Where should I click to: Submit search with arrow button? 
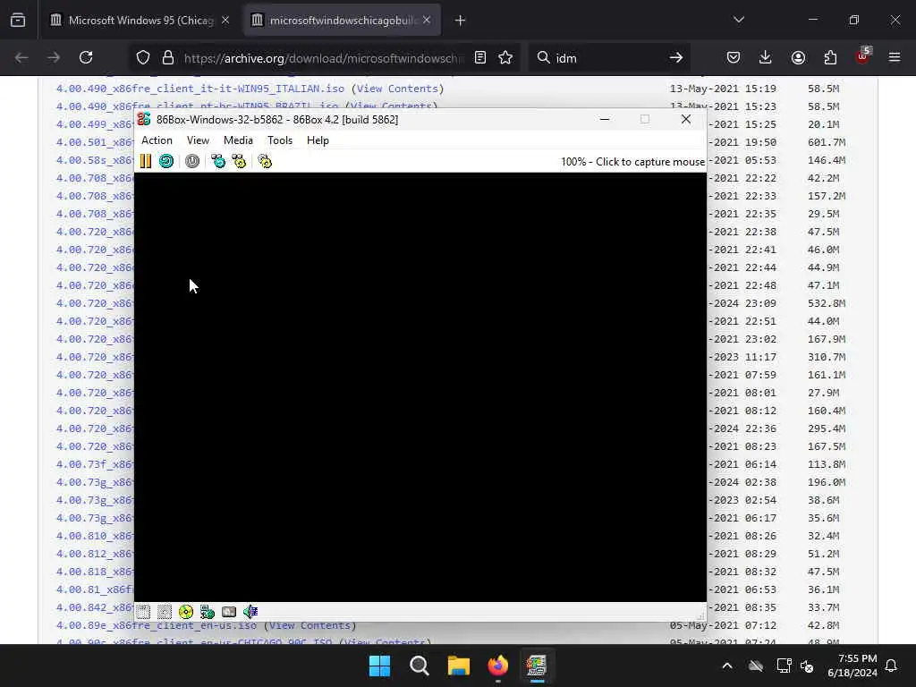pyautogui.click(x=676, y=57)
